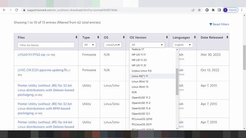Select HP-UX 11.23 option
The height and width of the screenshot is (138, 246).
[x=153, y=60]
